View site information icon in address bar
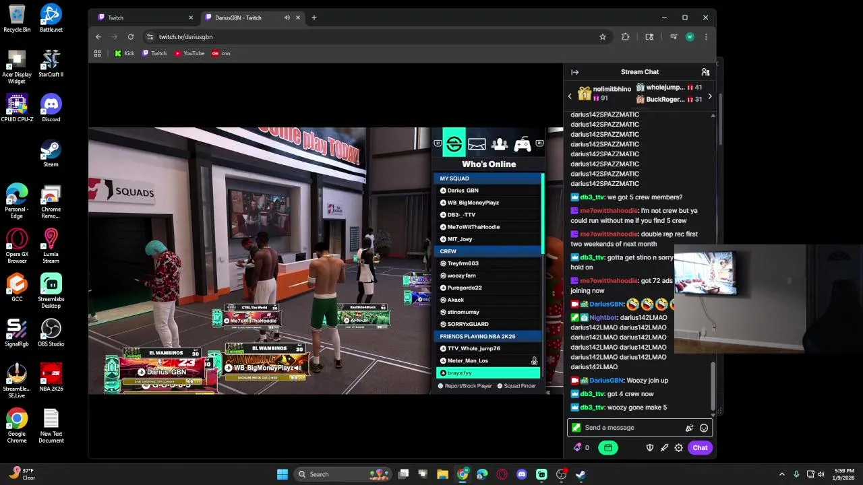The image size is (863, 485). coord(150,37)
